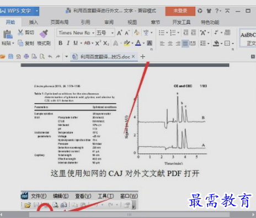The image size is (256, 218).
Task: Click the skin change icon in title bar
Action: click(200, 11)
